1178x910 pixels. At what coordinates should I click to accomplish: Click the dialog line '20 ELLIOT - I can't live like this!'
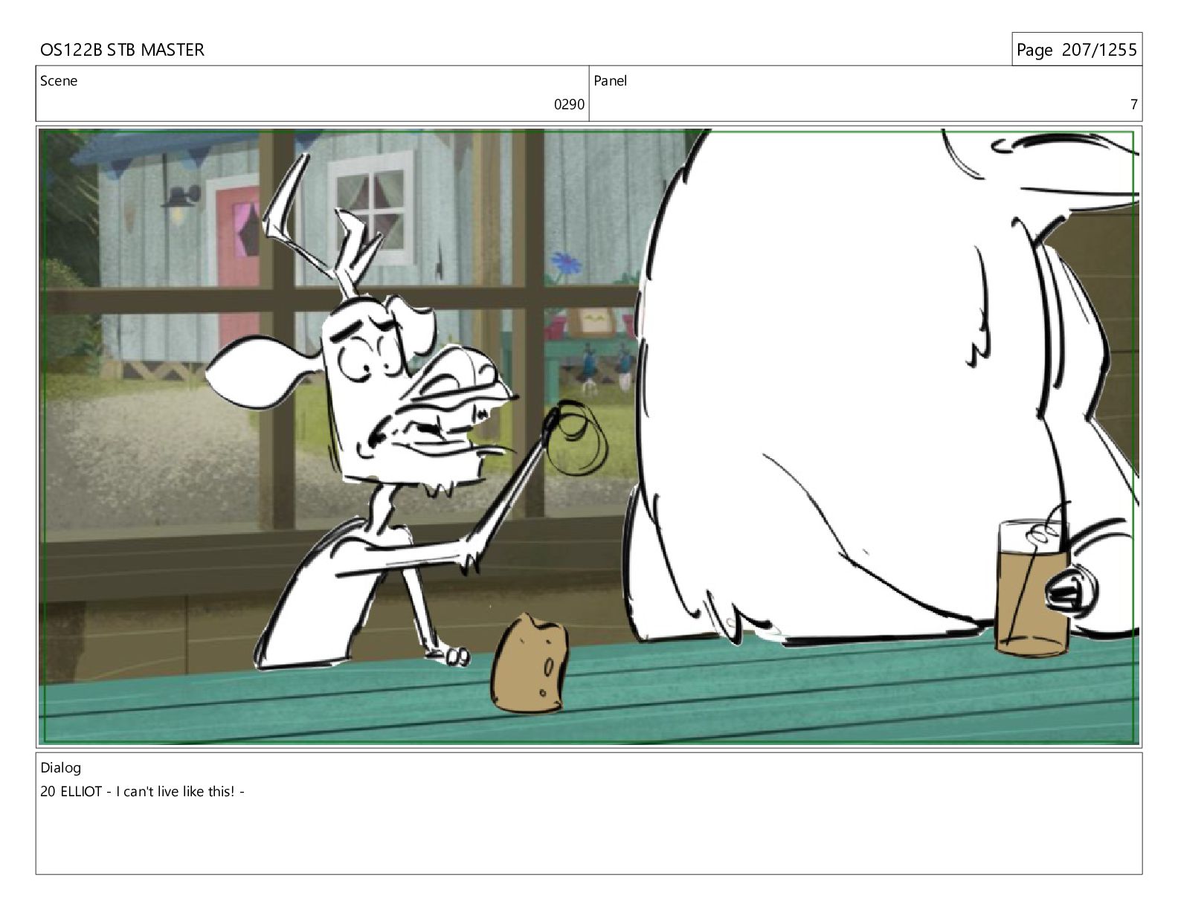tap(143, 792)
